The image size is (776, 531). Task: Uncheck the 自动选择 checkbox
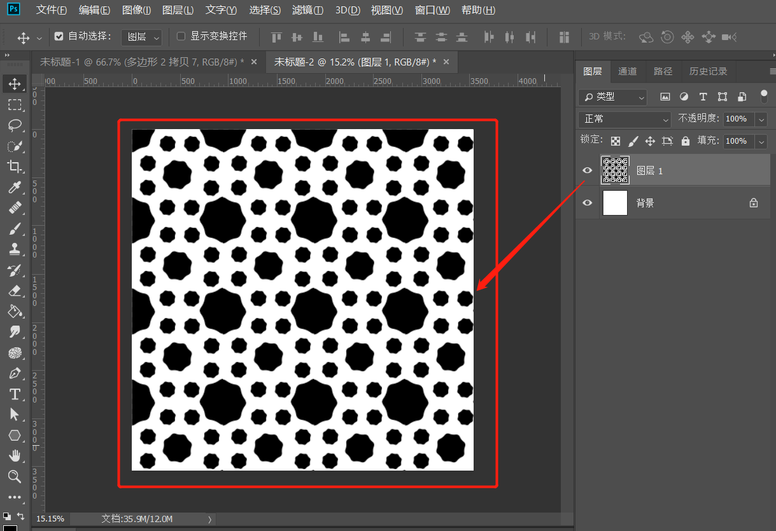click(x=59, y=36)
